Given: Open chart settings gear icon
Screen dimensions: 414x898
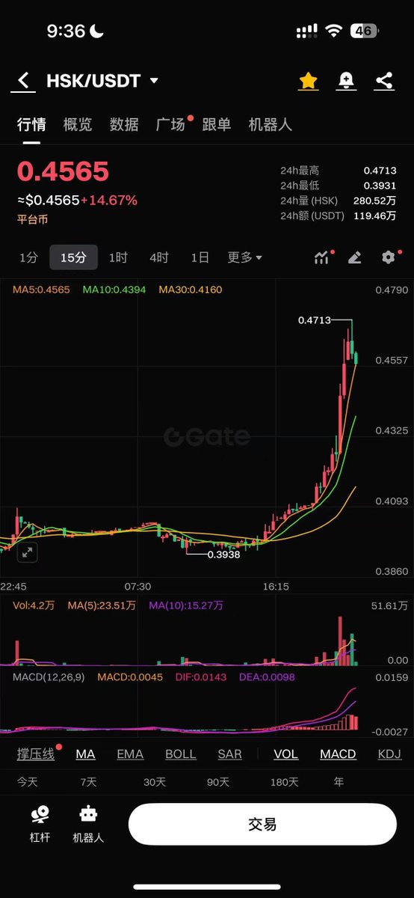Looking at the screenshot, I should pyautogui.click(x=388, y=257).
